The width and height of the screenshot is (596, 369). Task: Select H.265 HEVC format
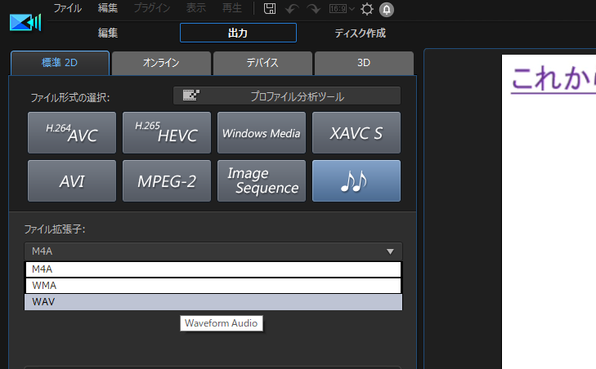[x=167, y=132]
